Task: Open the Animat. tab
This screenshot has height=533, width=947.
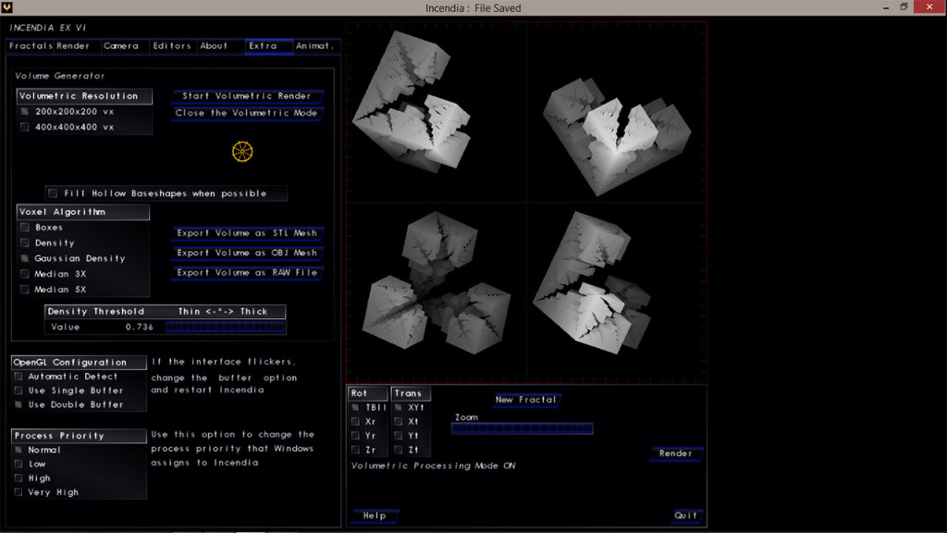Action: 314,46
